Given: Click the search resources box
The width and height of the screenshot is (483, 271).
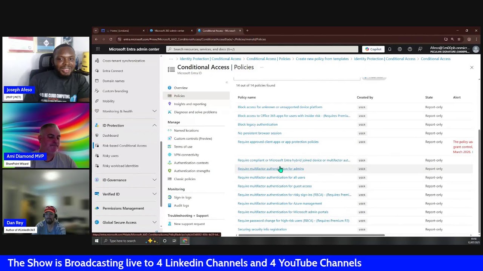Looking at the screenshot, I should 262,49.
